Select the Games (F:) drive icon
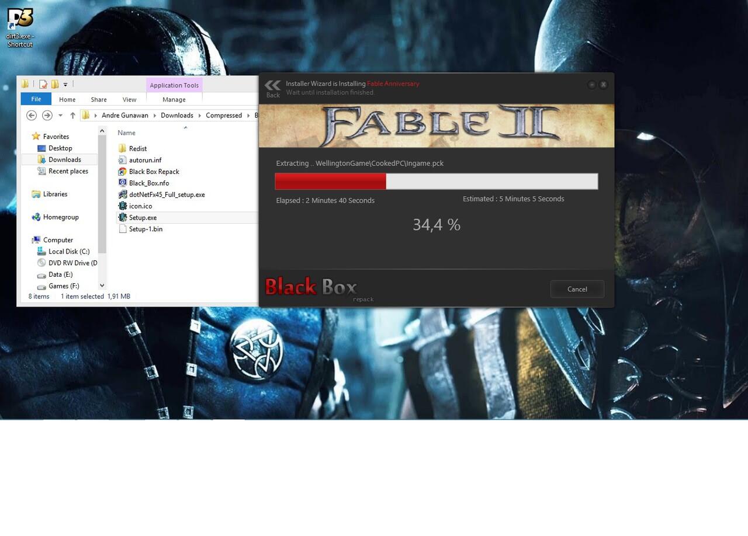Image resolution: width=748 pixels, height=536 pixels. [x=41, y=286]
